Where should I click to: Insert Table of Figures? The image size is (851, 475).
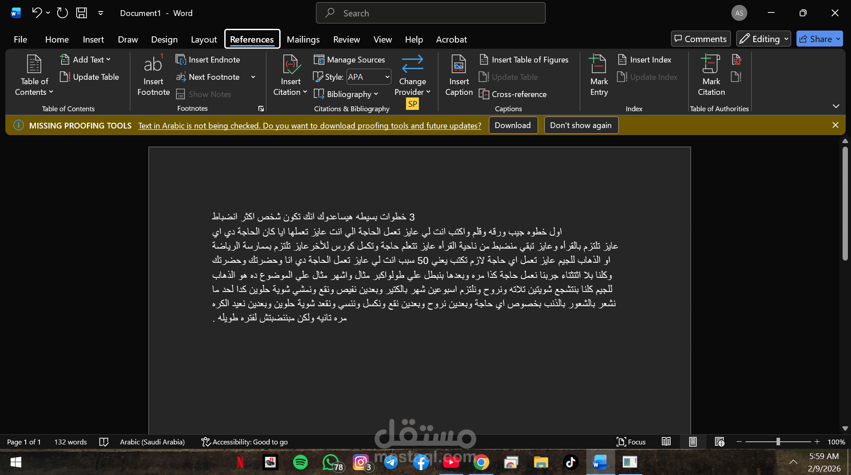524,59
